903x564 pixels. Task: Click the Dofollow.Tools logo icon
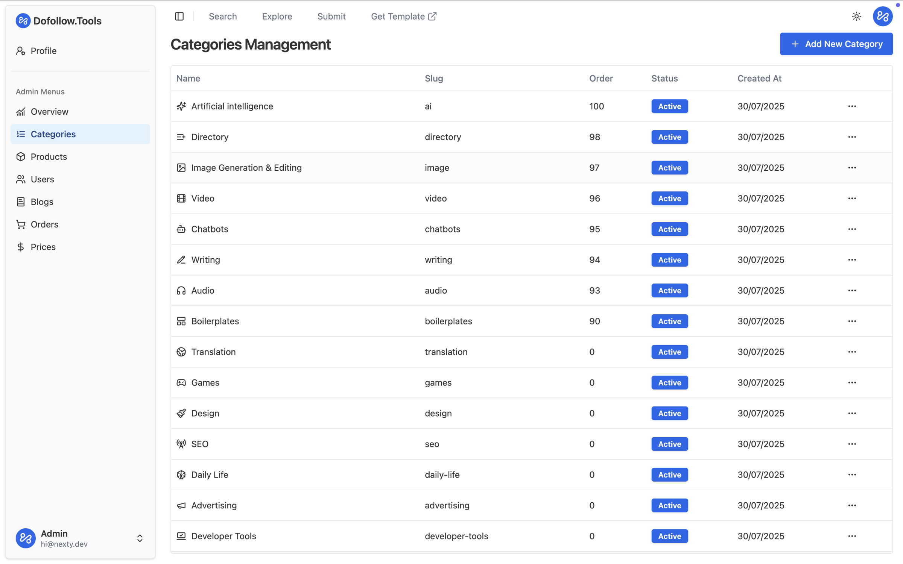(23, 21)
